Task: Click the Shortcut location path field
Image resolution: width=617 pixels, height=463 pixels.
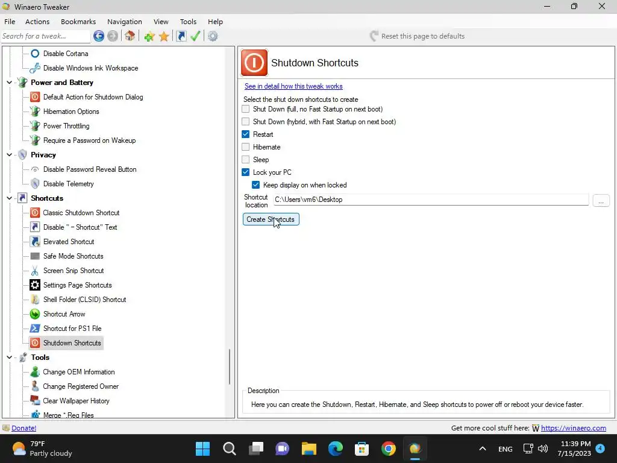Action: [x=431, y=200]
